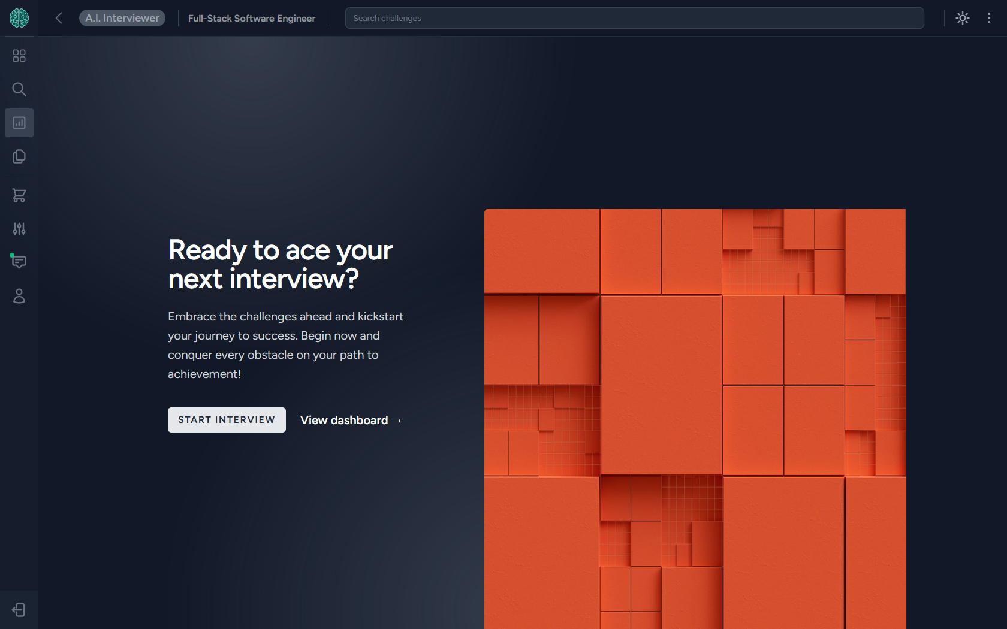Open the dashboard grid icon in sidebar
Image resolution: width=1007 pixels, height=629 pixels.
click(19, 56)
